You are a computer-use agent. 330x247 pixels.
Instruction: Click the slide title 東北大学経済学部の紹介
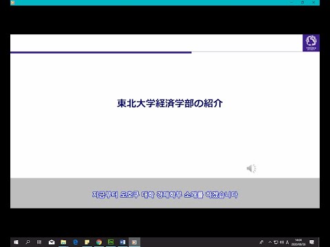170,104
